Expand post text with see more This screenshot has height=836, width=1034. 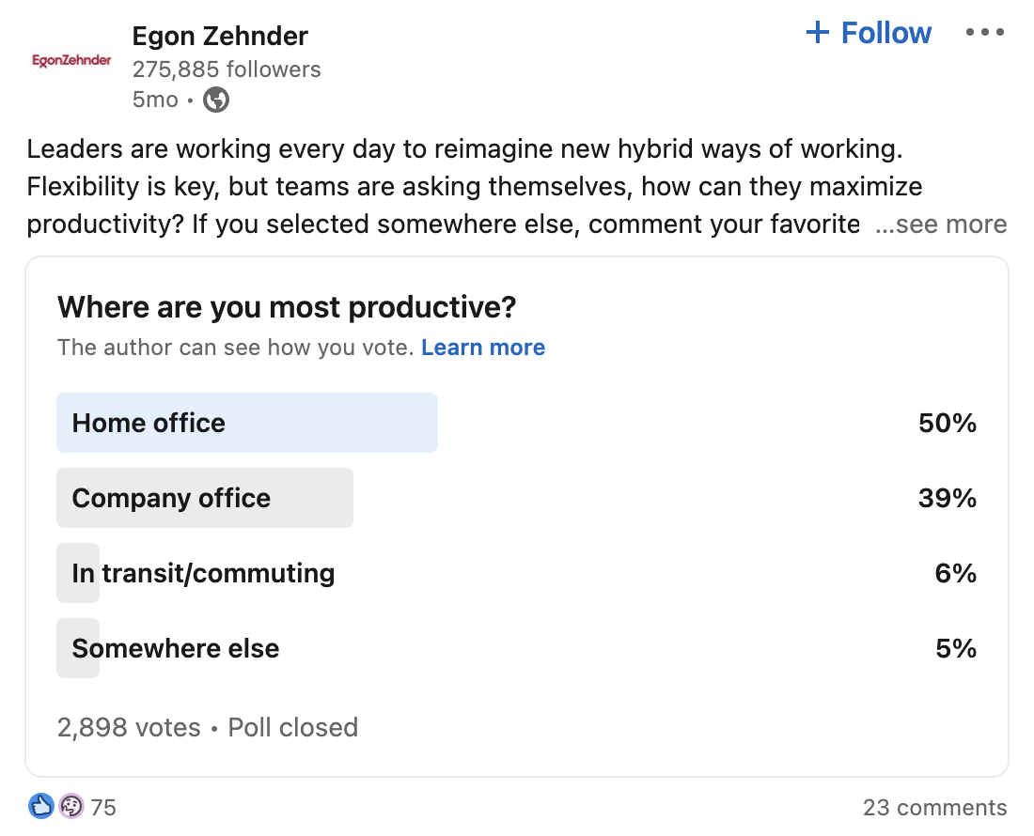click(941, 224)
